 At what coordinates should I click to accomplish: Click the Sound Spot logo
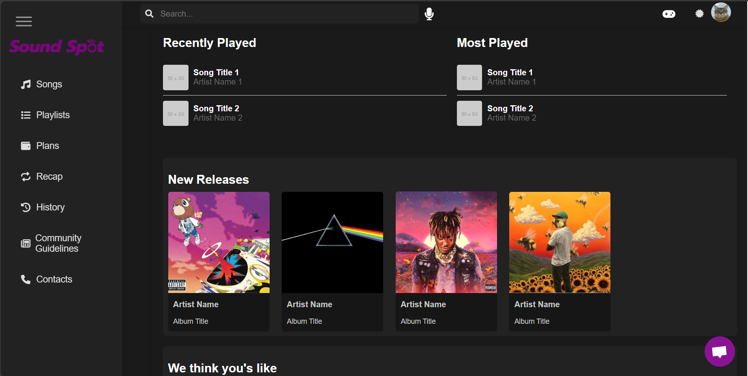coord(57,47)
